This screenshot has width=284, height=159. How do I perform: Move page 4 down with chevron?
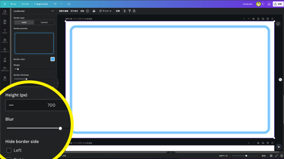coord(249,19)
